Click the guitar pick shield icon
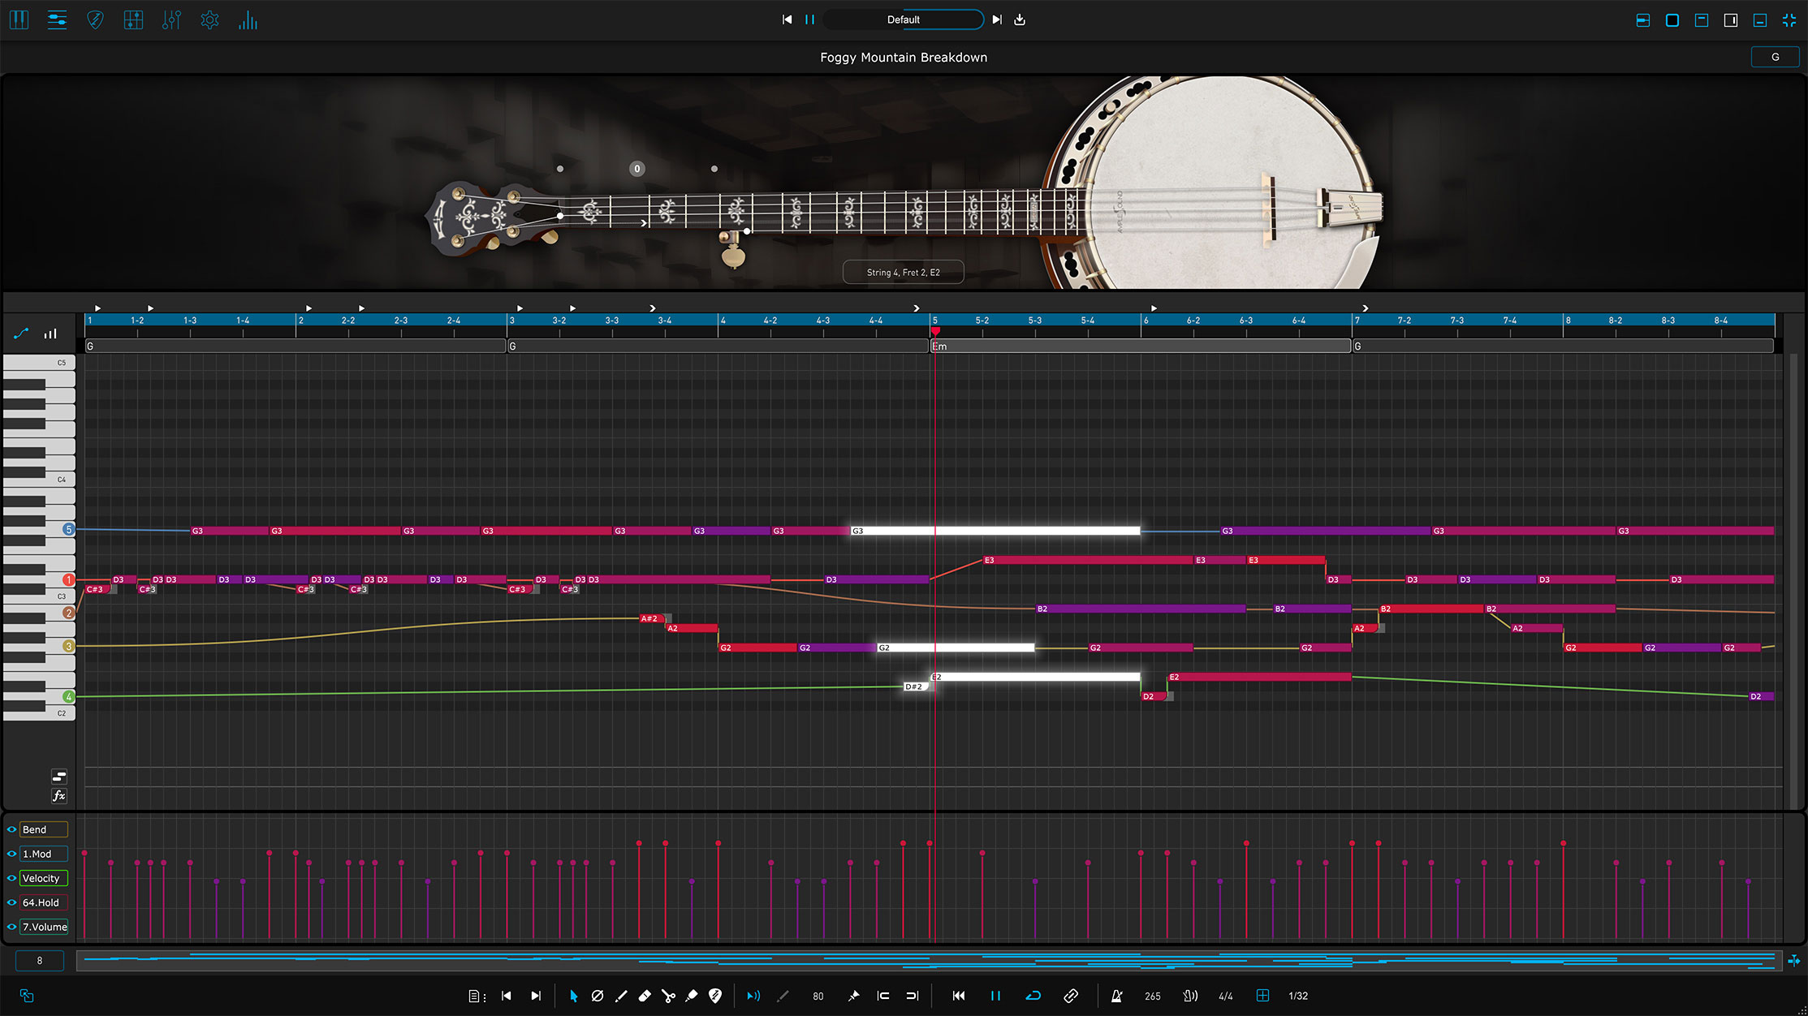This screenshot has width=1808, height=1016. tap(95, 20)
